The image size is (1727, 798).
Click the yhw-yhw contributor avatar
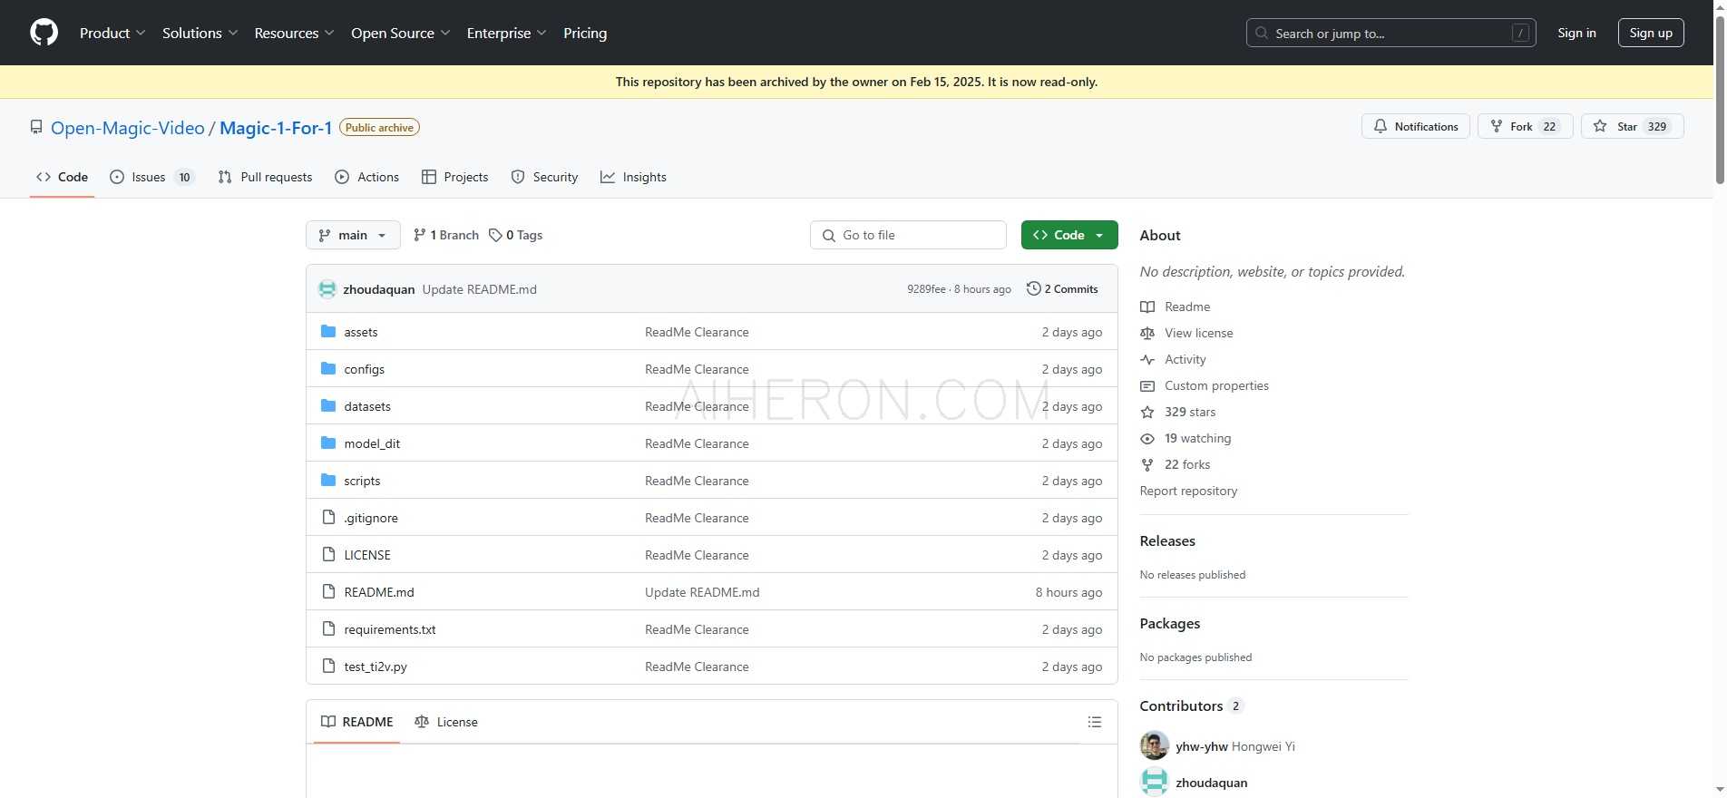(1155, 745)
